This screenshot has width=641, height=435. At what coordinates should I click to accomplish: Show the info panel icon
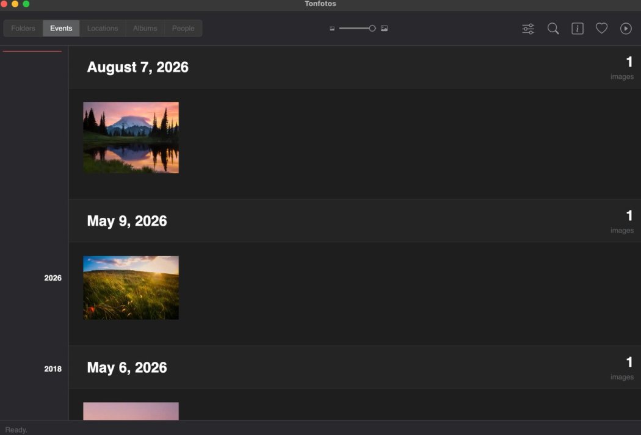[x=578, y=29]
